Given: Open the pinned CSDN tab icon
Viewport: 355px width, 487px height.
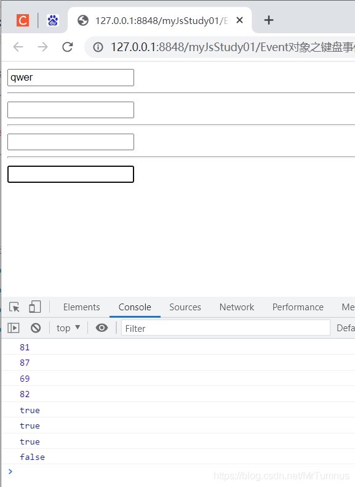Looking at the screenshot, I should click(23, 20).
